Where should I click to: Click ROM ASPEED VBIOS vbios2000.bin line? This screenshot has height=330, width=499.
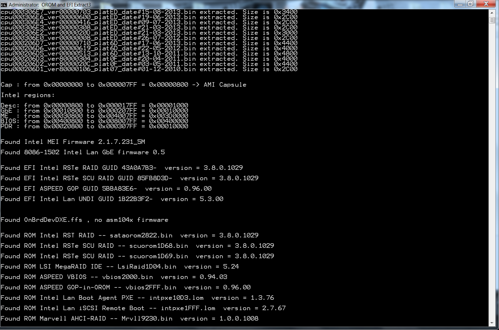point(114,277)
